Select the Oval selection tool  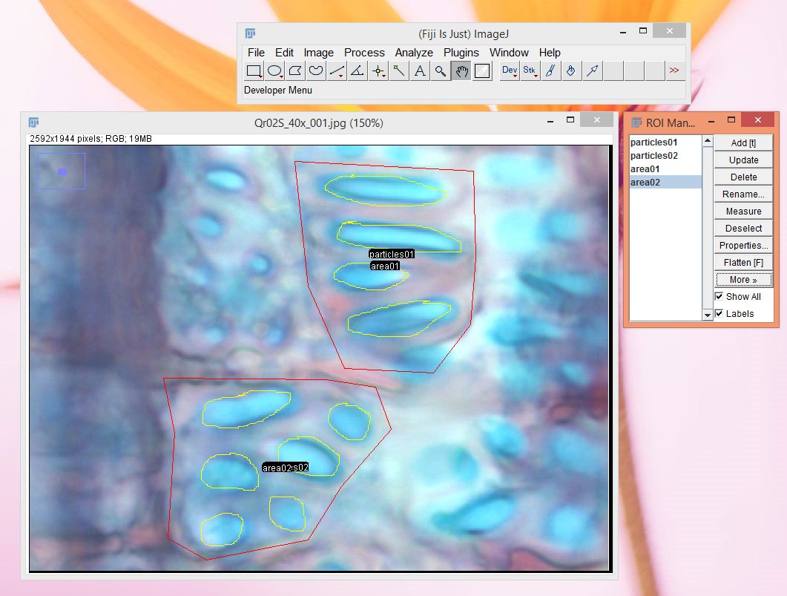click(274, 71)
